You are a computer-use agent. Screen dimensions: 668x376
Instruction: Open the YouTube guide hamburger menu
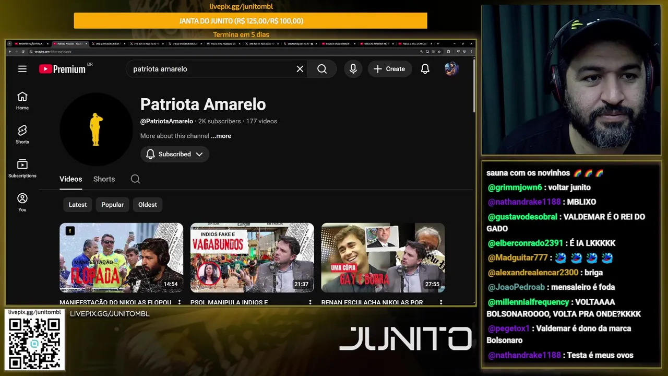(22, 69)
